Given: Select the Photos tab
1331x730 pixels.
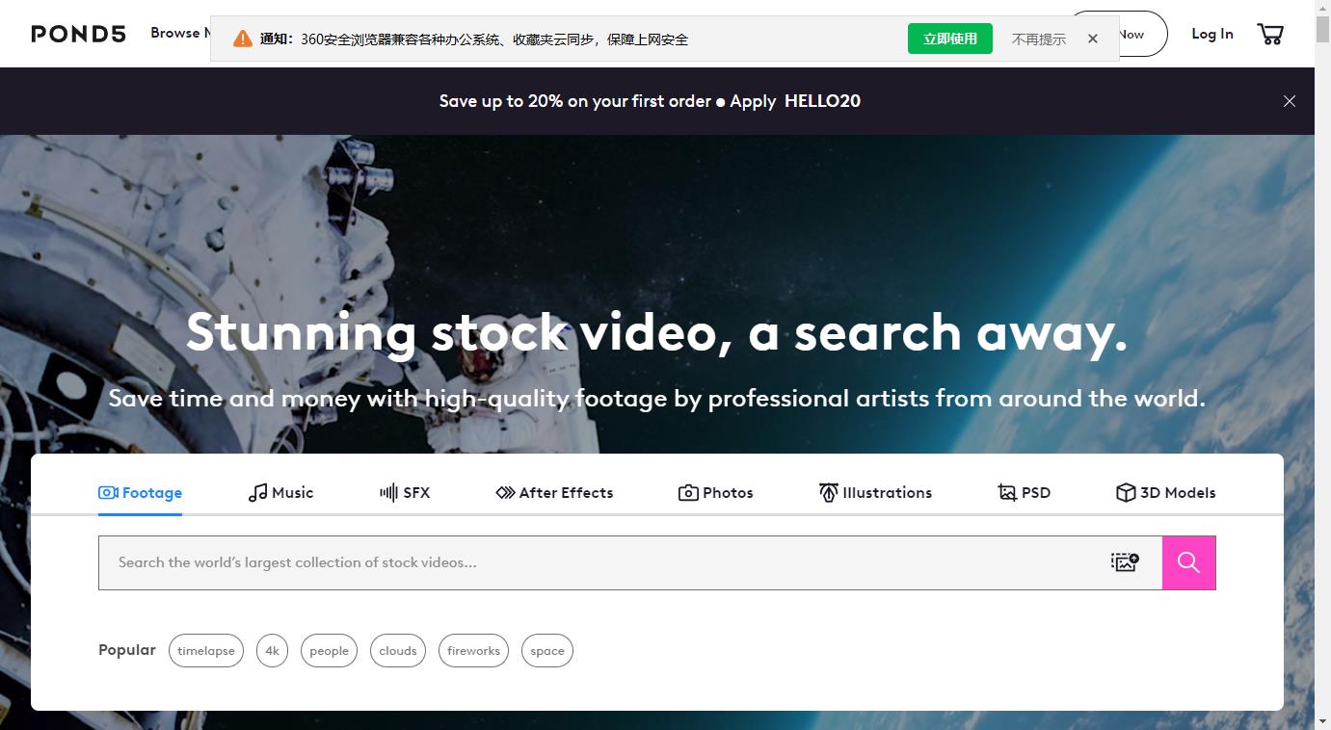Looking at the screenshot, I should tap(716, 493).
